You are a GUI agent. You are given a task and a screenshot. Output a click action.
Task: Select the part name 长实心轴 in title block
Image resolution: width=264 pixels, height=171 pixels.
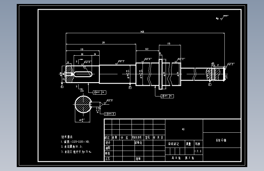click(x=221, y=140)
